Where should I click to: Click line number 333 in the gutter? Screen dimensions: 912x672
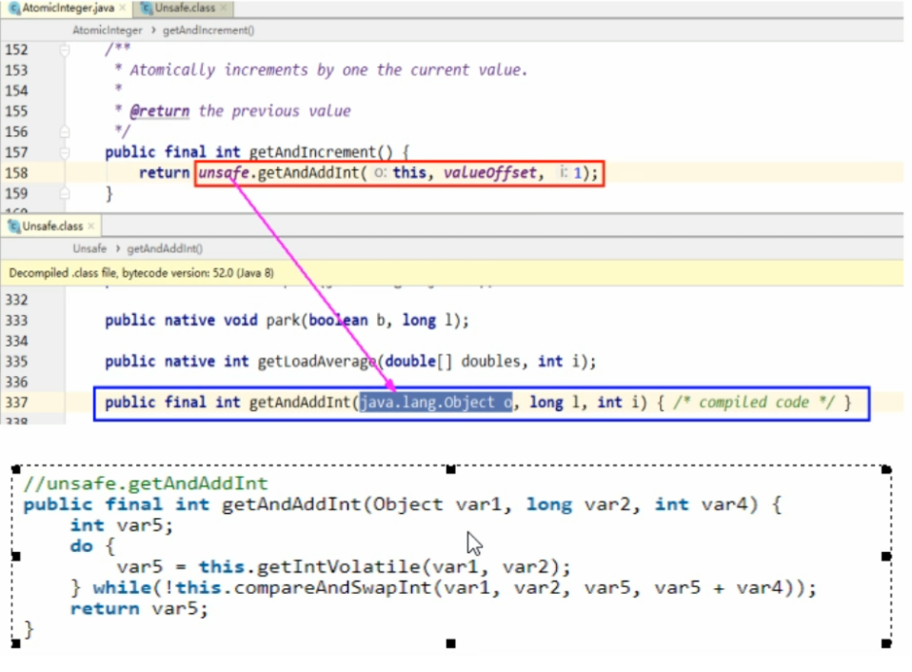(16, 321)
